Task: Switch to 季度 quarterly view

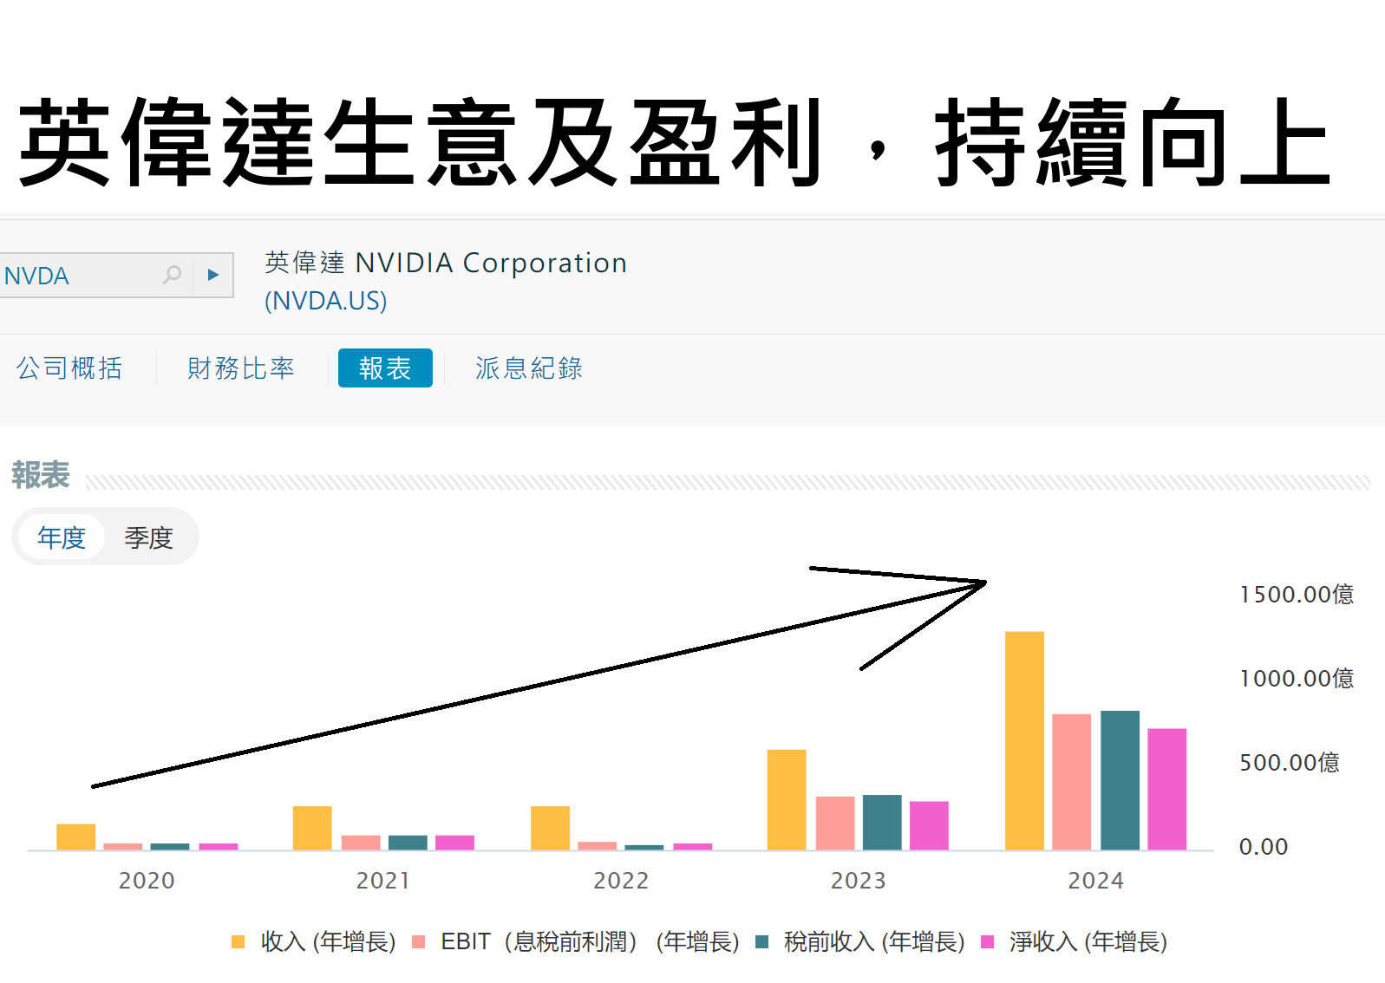Action: pos(148,537)
